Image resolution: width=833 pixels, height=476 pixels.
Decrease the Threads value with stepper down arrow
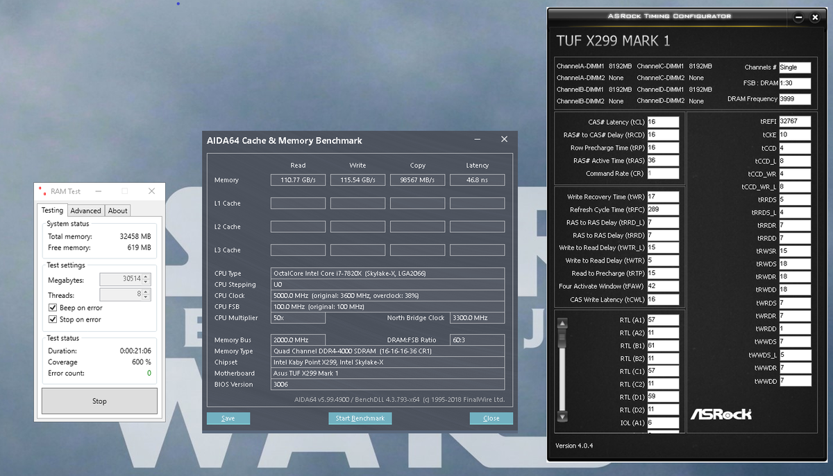point(146,298)
